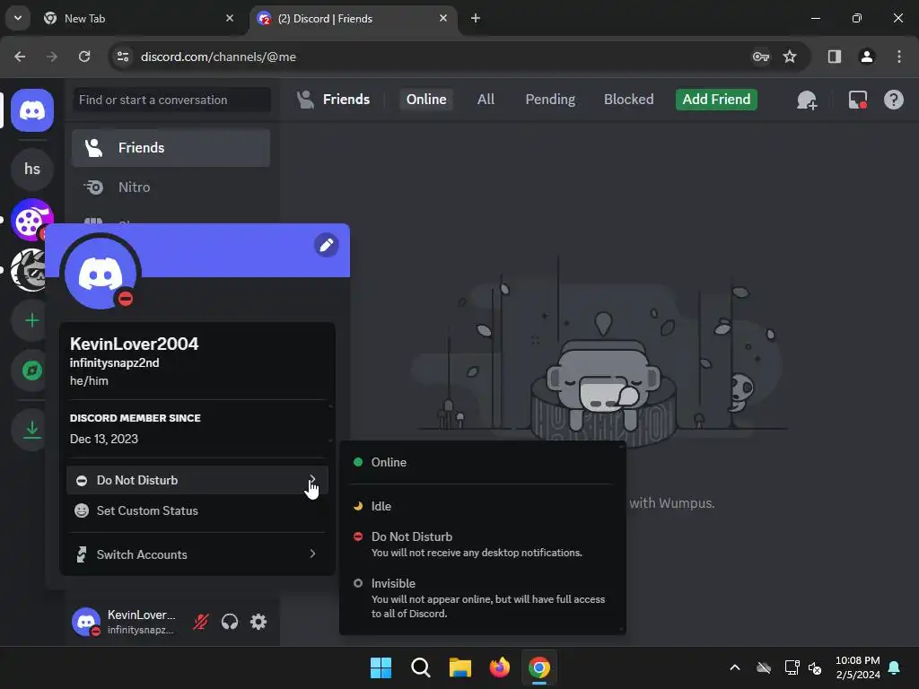Open User Settings gear icon

click(x=258, y=622)
